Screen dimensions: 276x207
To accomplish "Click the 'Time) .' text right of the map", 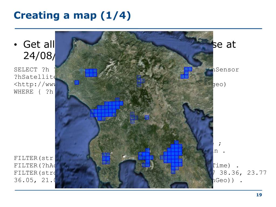I will (226, 165).
